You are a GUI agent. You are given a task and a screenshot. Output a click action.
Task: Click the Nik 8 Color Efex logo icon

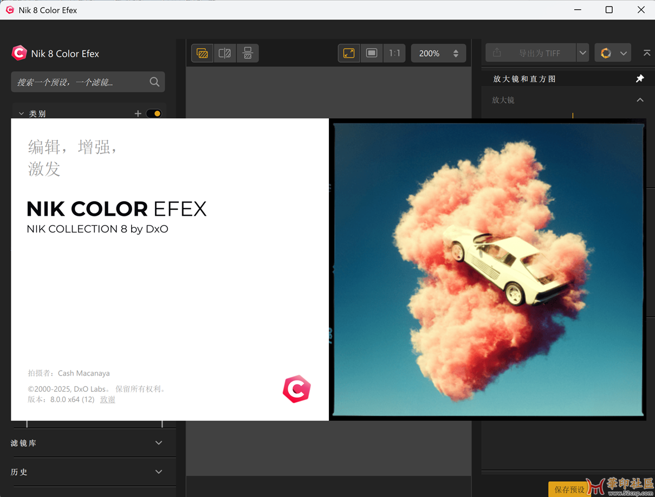point(19,53)
